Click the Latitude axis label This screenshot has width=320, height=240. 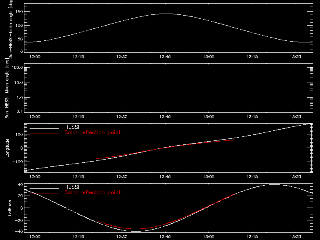10,208
